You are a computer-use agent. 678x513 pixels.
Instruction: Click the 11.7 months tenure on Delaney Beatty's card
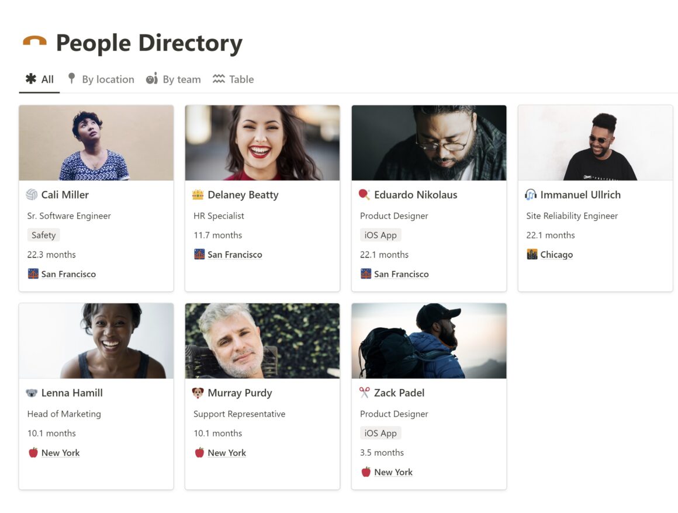coord(218,235)
